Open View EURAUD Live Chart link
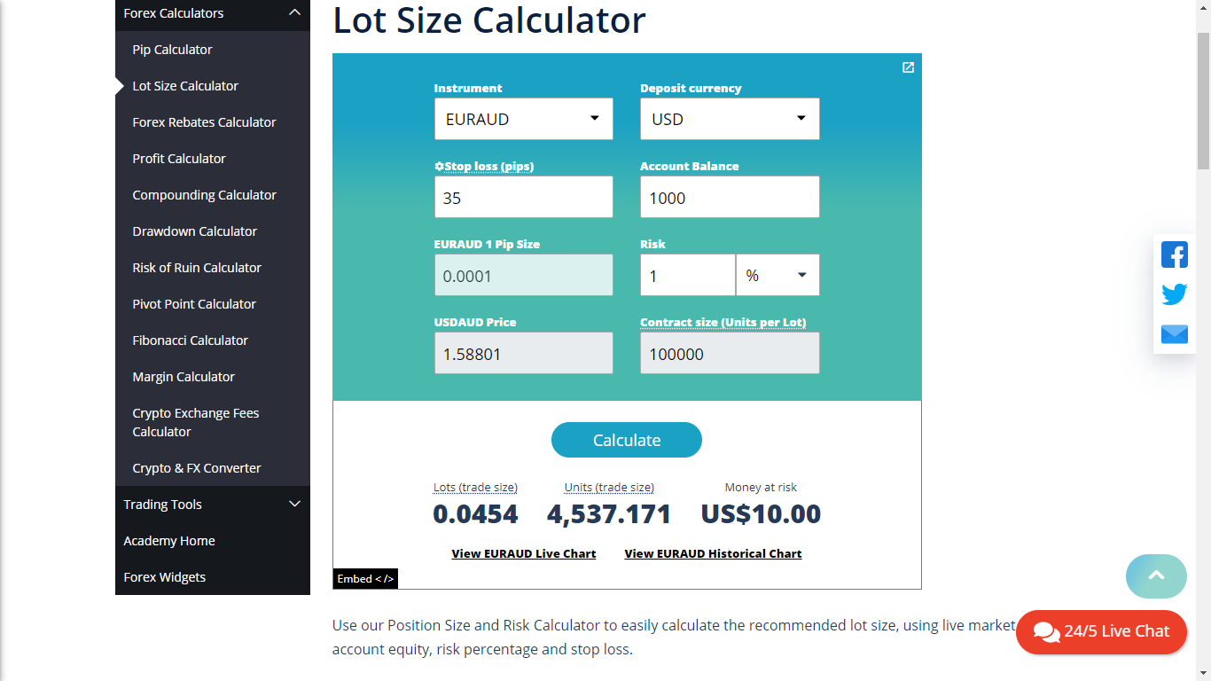The image size is (1211, 681). click(x=524, y=554)
